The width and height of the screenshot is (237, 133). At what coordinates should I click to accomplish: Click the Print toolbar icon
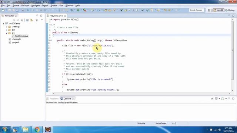coord(17,10)
